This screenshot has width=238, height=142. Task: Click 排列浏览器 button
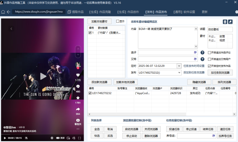point(224,82)
